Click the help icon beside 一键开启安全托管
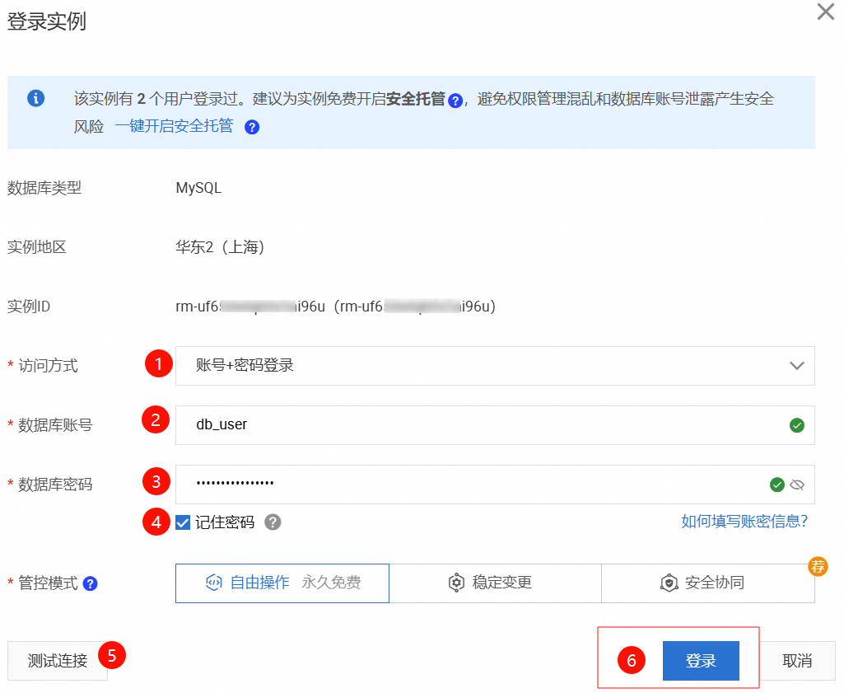 253,127
